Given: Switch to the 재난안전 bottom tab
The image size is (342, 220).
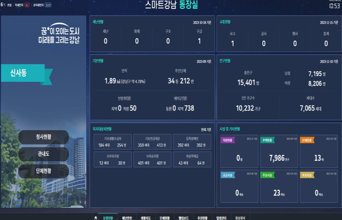Looking at the screenshot, I should point(128,218).
